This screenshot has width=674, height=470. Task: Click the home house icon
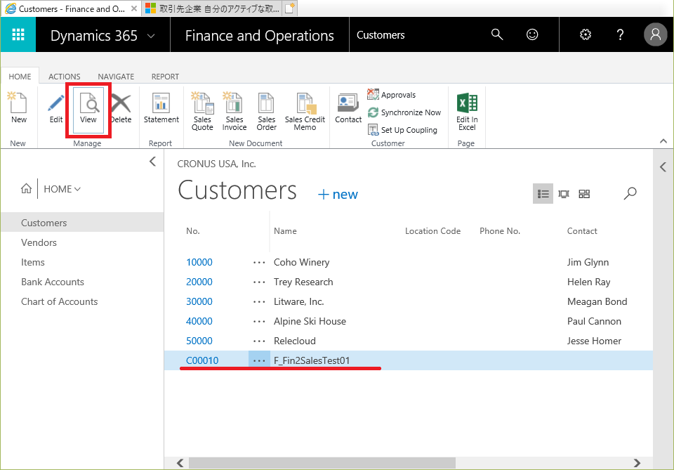click(26, 188)
